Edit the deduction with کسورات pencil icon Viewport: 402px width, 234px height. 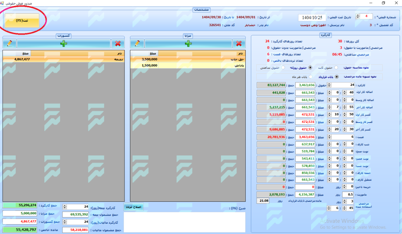click(9, 43)
